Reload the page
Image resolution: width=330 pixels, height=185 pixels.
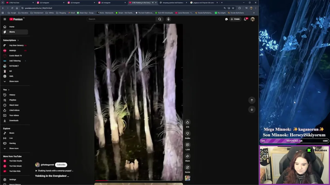pyautogui.click(x=12, y=8)
